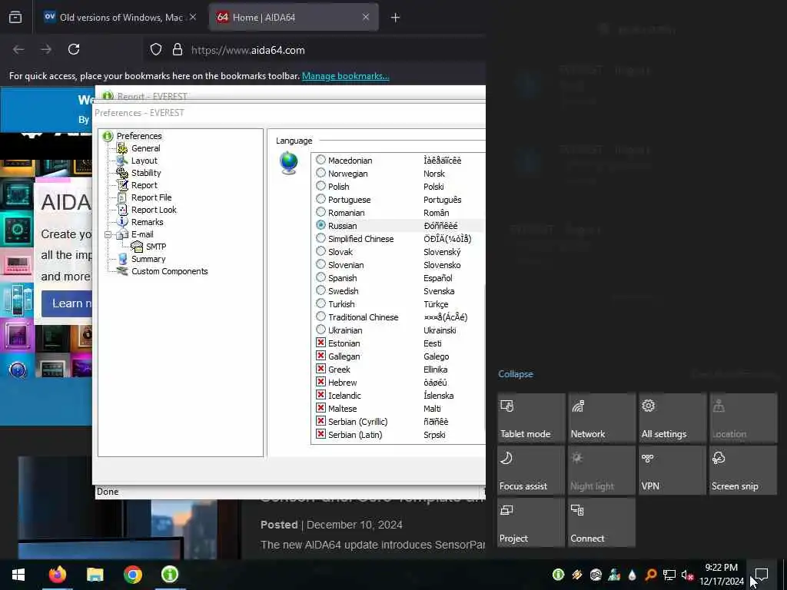787x590 pixels.
Task: Click the muted volume tray icon
Action: [x=687, y=575]
